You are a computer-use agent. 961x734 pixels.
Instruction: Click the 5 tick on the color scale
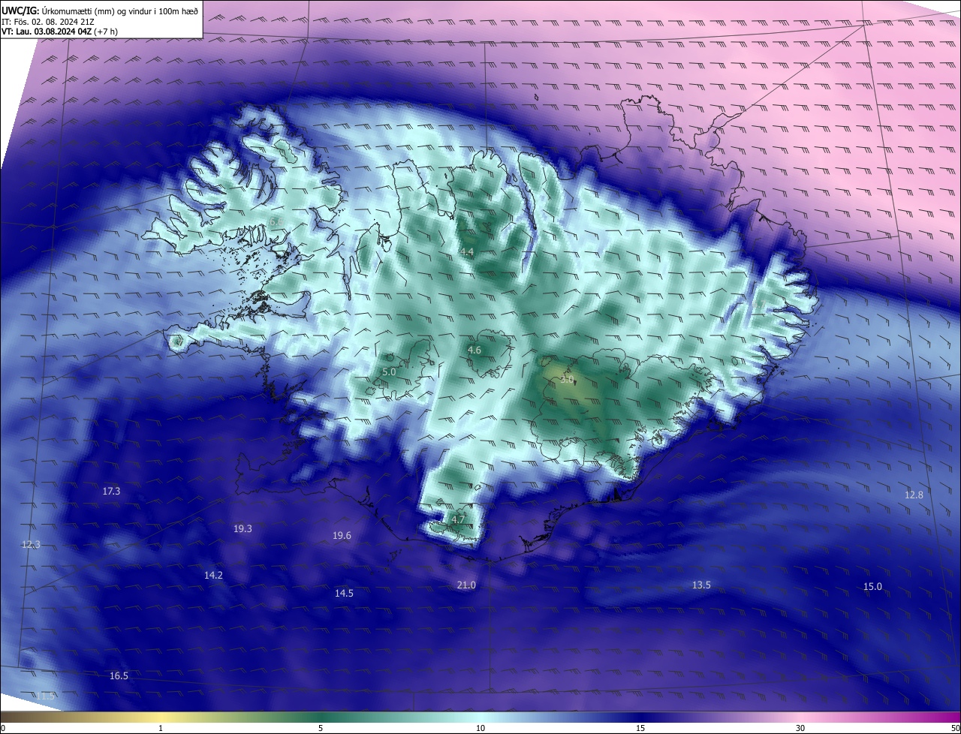pyautogui.click(x=321, y=728)
